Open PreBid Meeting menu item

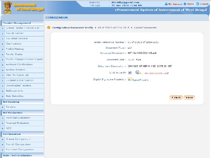(x=15, y=49)
